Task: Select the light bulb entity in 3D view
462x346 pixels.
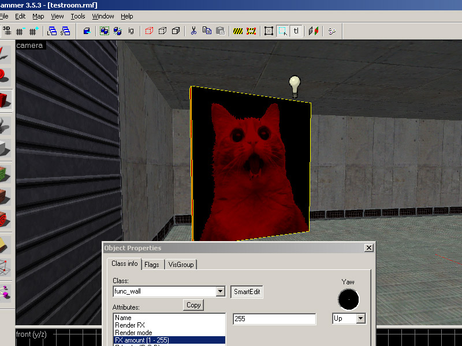Action: [295, 86]
